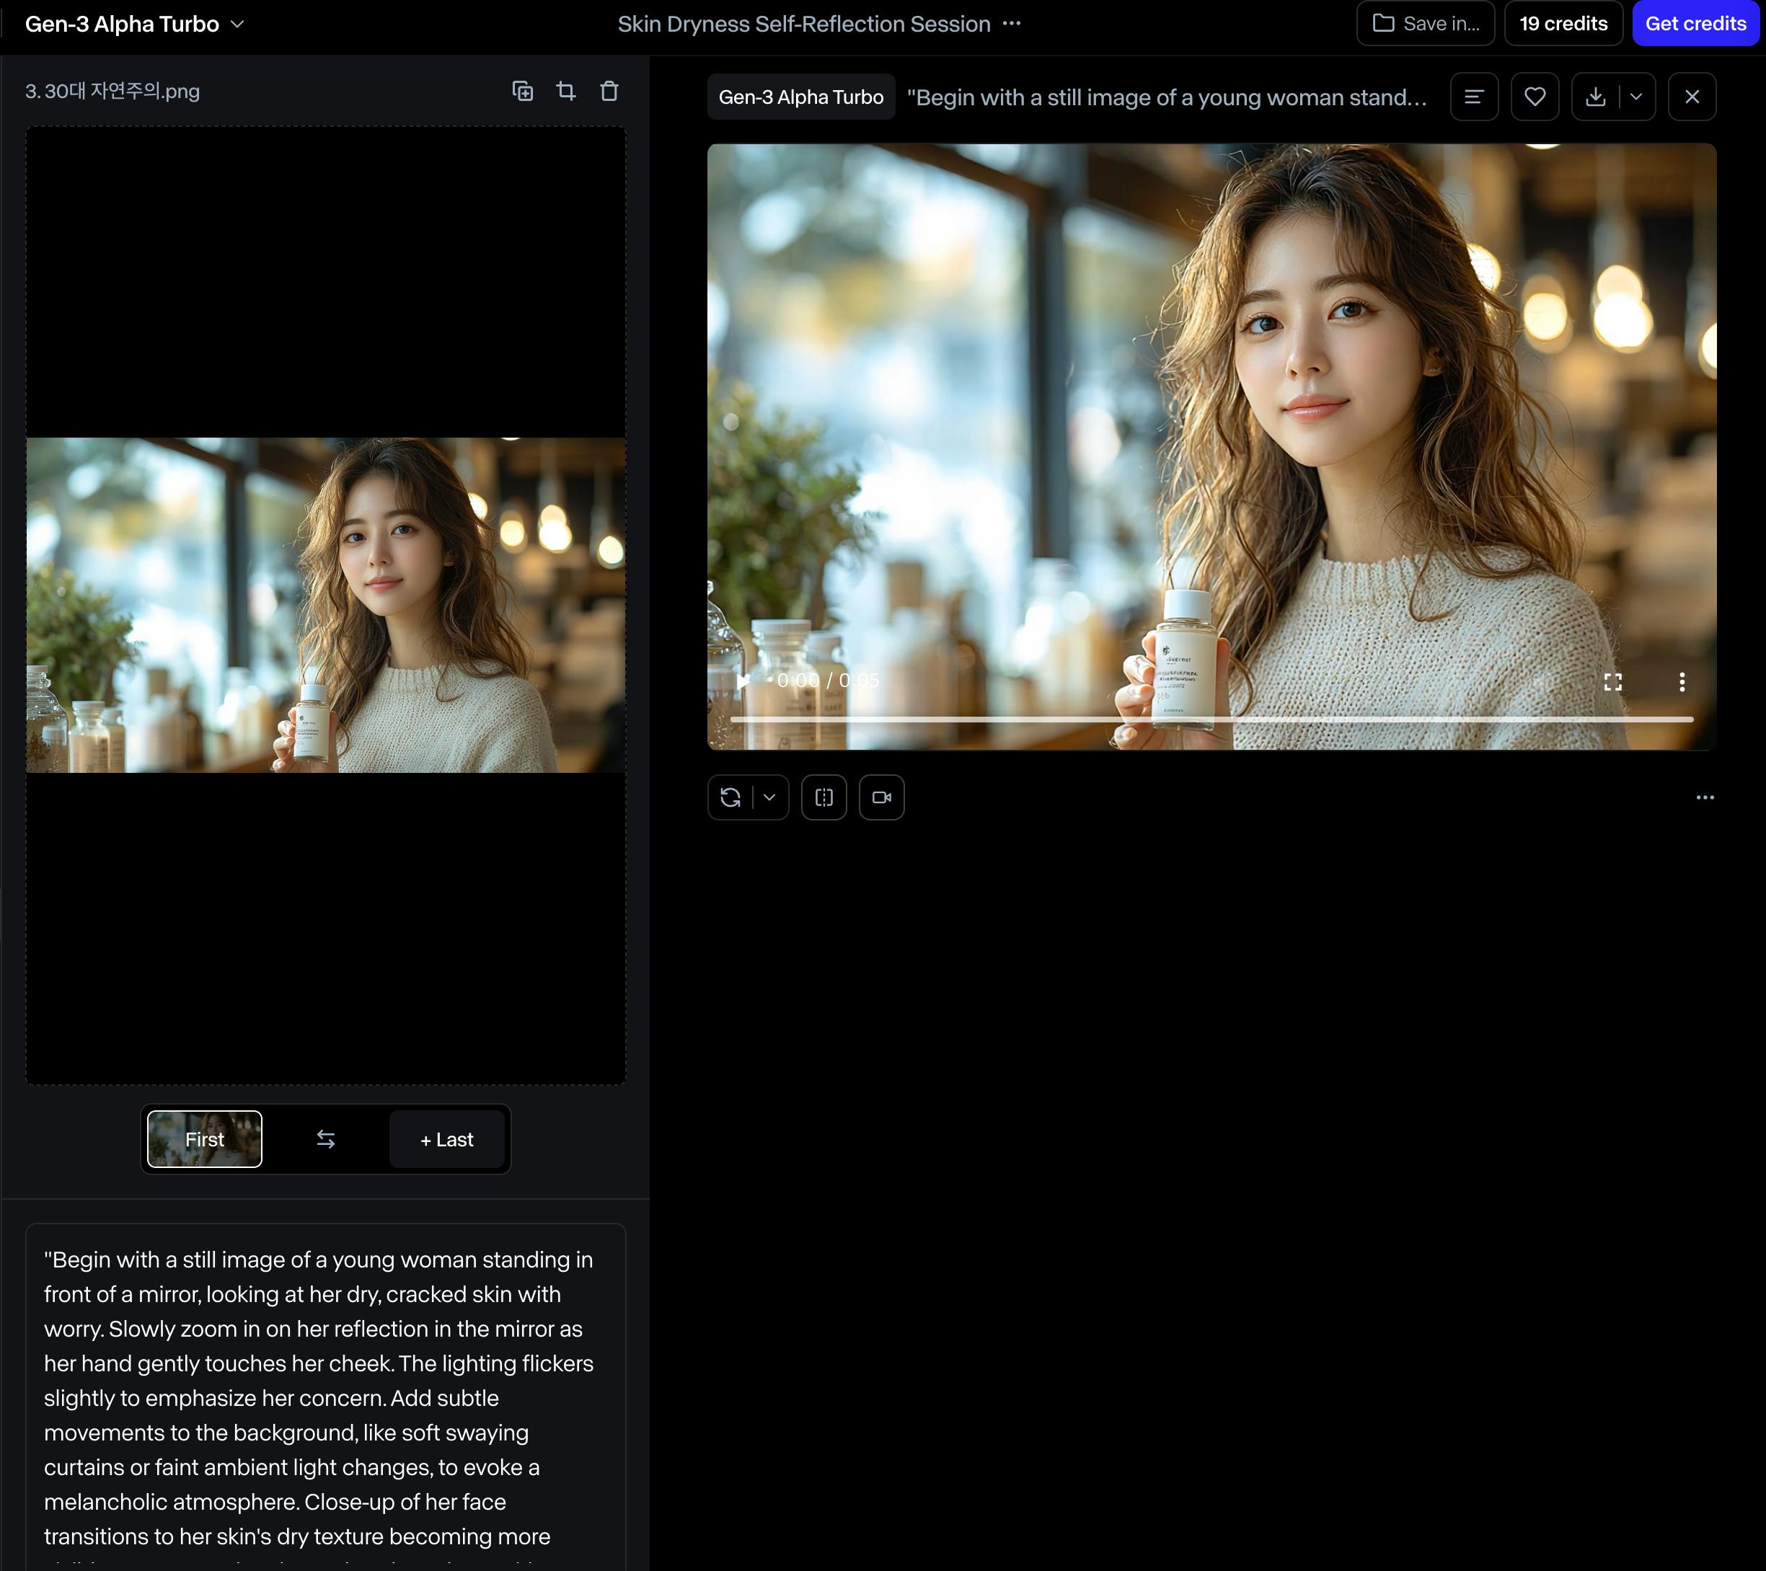Select the First frame thumbnail

point(205,1139)
